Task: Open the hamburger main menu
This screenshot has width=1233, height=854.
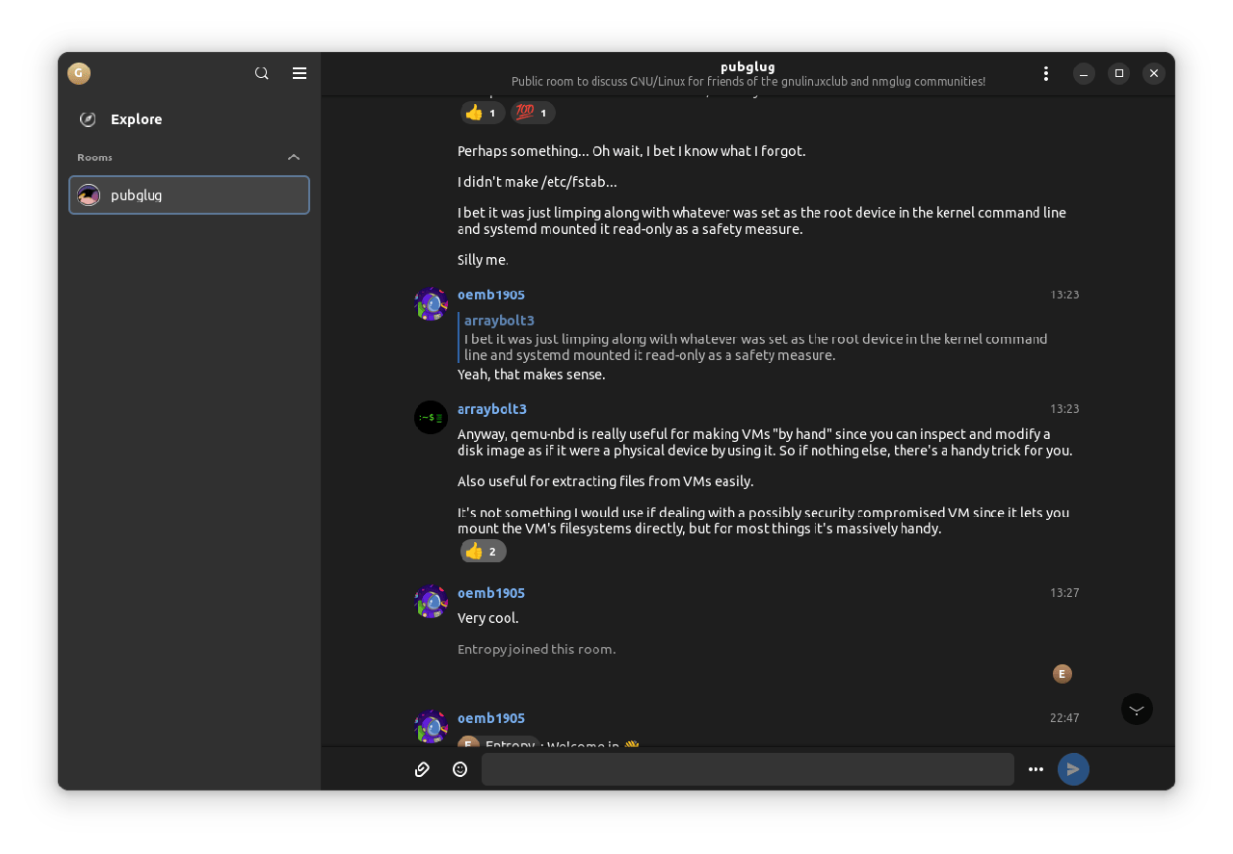Action: (x=300, y=73)
